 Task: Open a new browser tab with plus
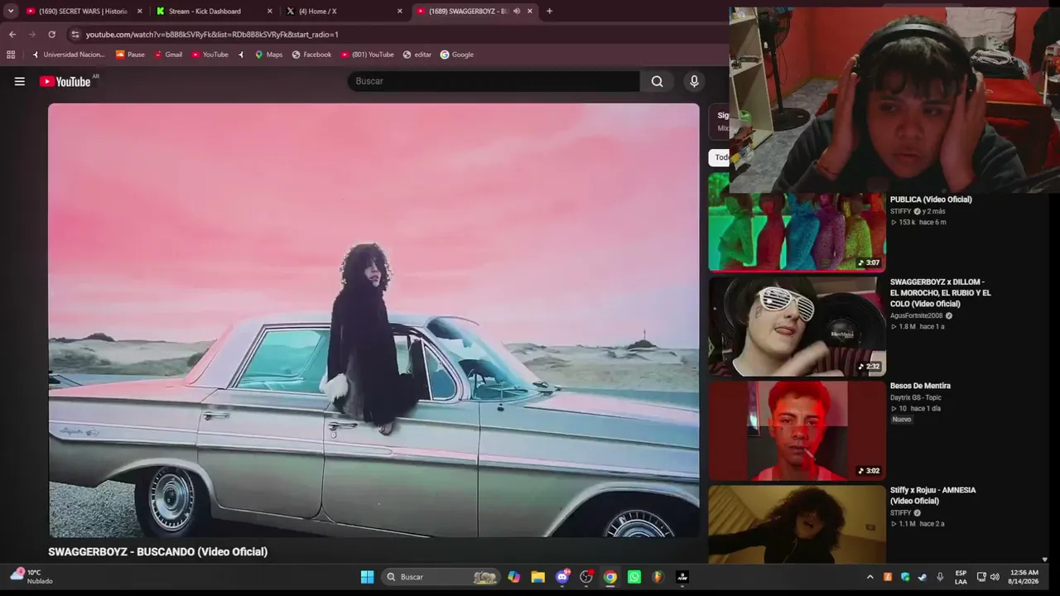(x=549, y=12)
